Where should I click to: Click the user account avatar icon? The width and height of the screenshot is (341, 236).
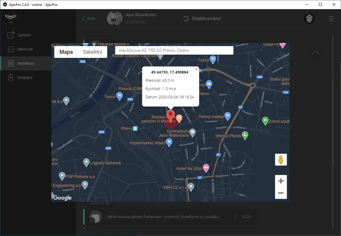(309, 19)
